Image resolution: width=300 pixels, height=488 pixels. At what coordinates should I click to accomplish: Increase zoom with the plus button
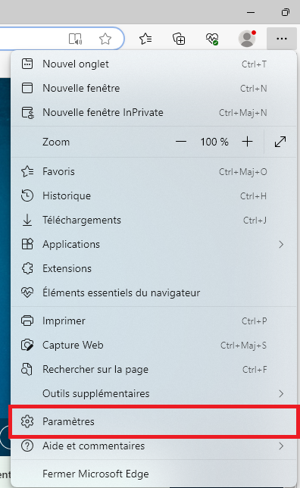pyautogui.click(x=248, y=142)
